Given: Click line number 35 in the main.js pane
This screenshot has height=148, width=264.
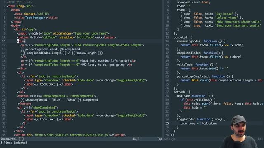Looking at the screenshot, I should point(167,123).
